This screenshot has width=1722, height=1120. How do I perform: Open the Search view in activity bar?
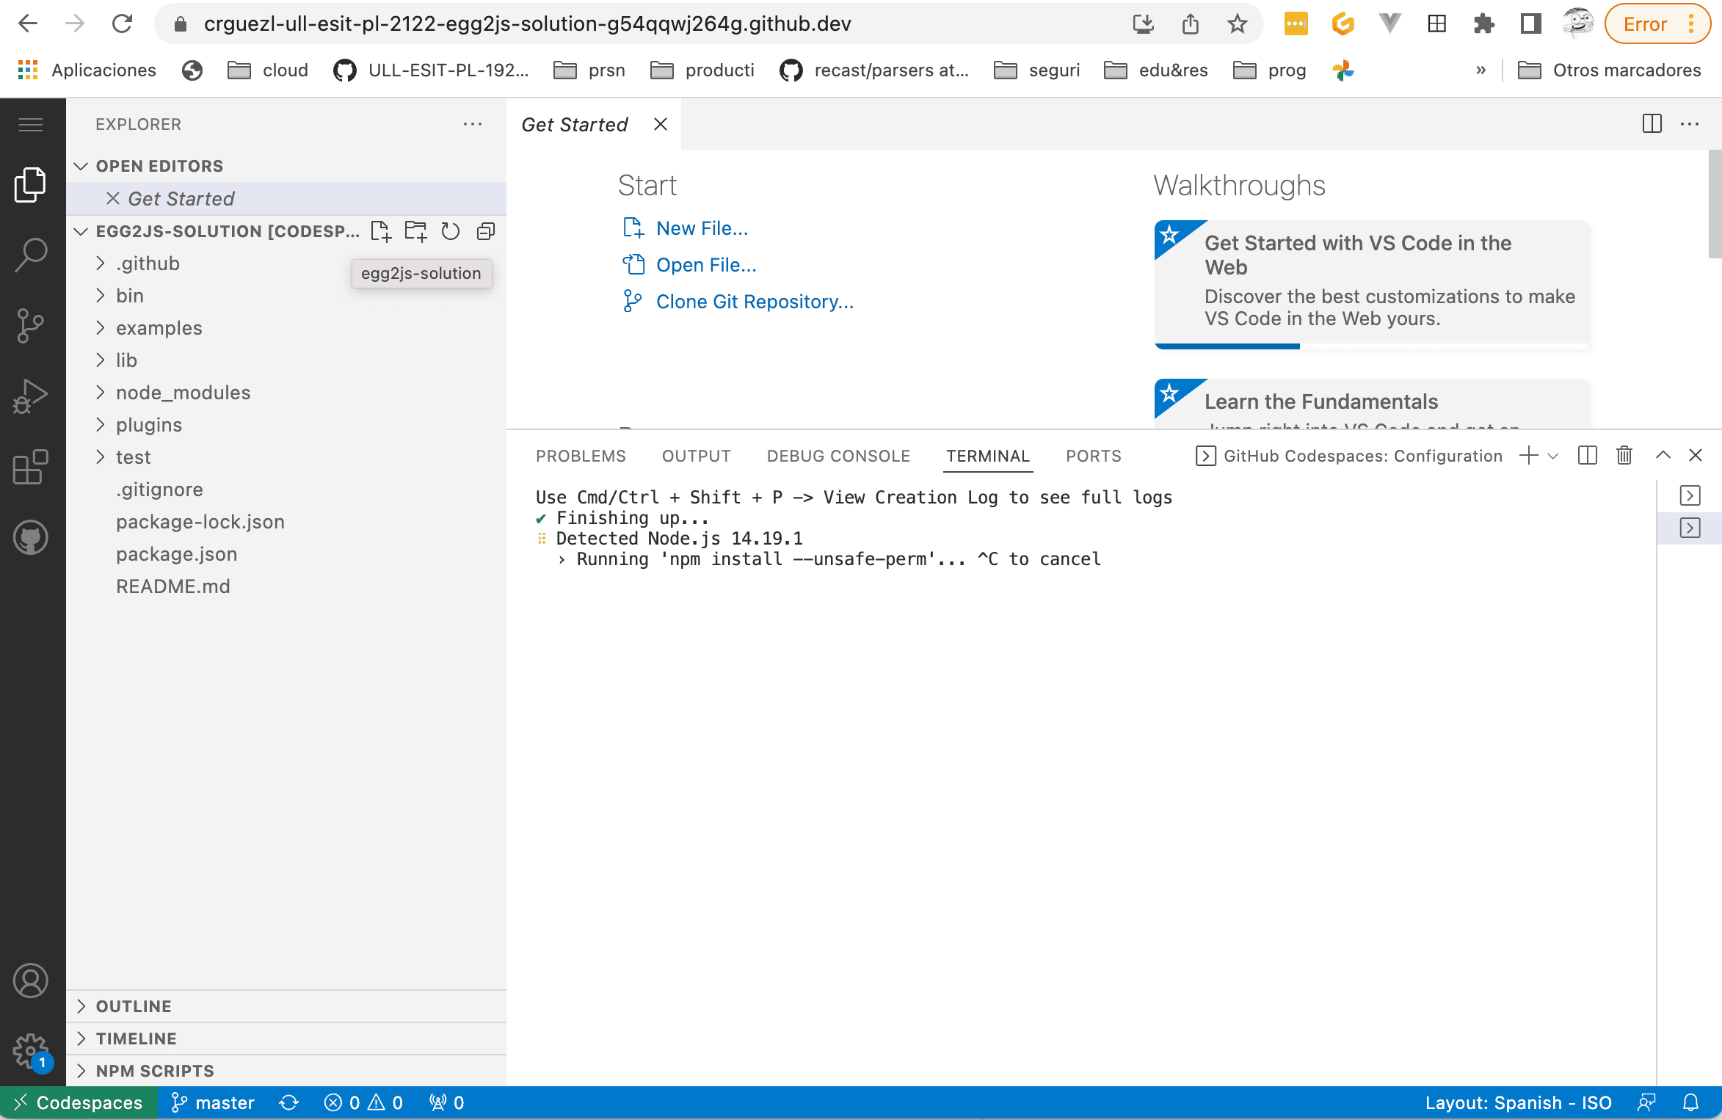31,255
